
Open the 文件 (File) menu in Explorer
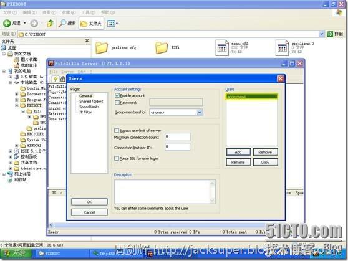(10, 12)
